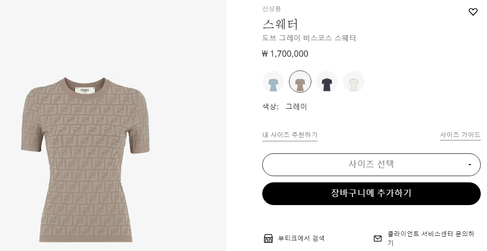Click the 신상품 new arrival label
Image resolution: width=487 pixels, height=251 pixels.
coord(272,9)
